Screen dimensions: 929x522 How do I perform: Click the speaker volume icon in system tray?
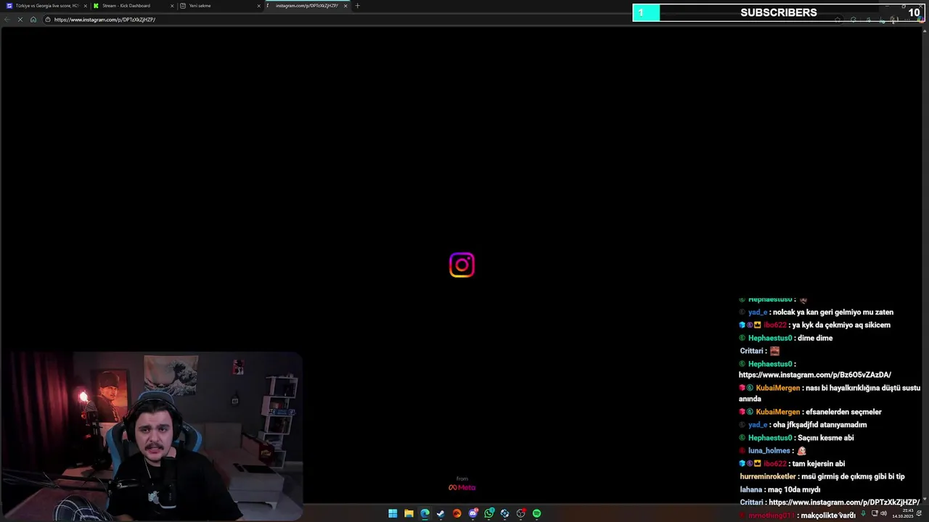pyautogui.click(x=883, y=513)
